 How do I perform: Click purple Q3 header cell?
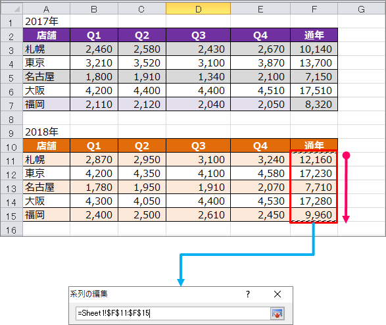click(199, 35)
